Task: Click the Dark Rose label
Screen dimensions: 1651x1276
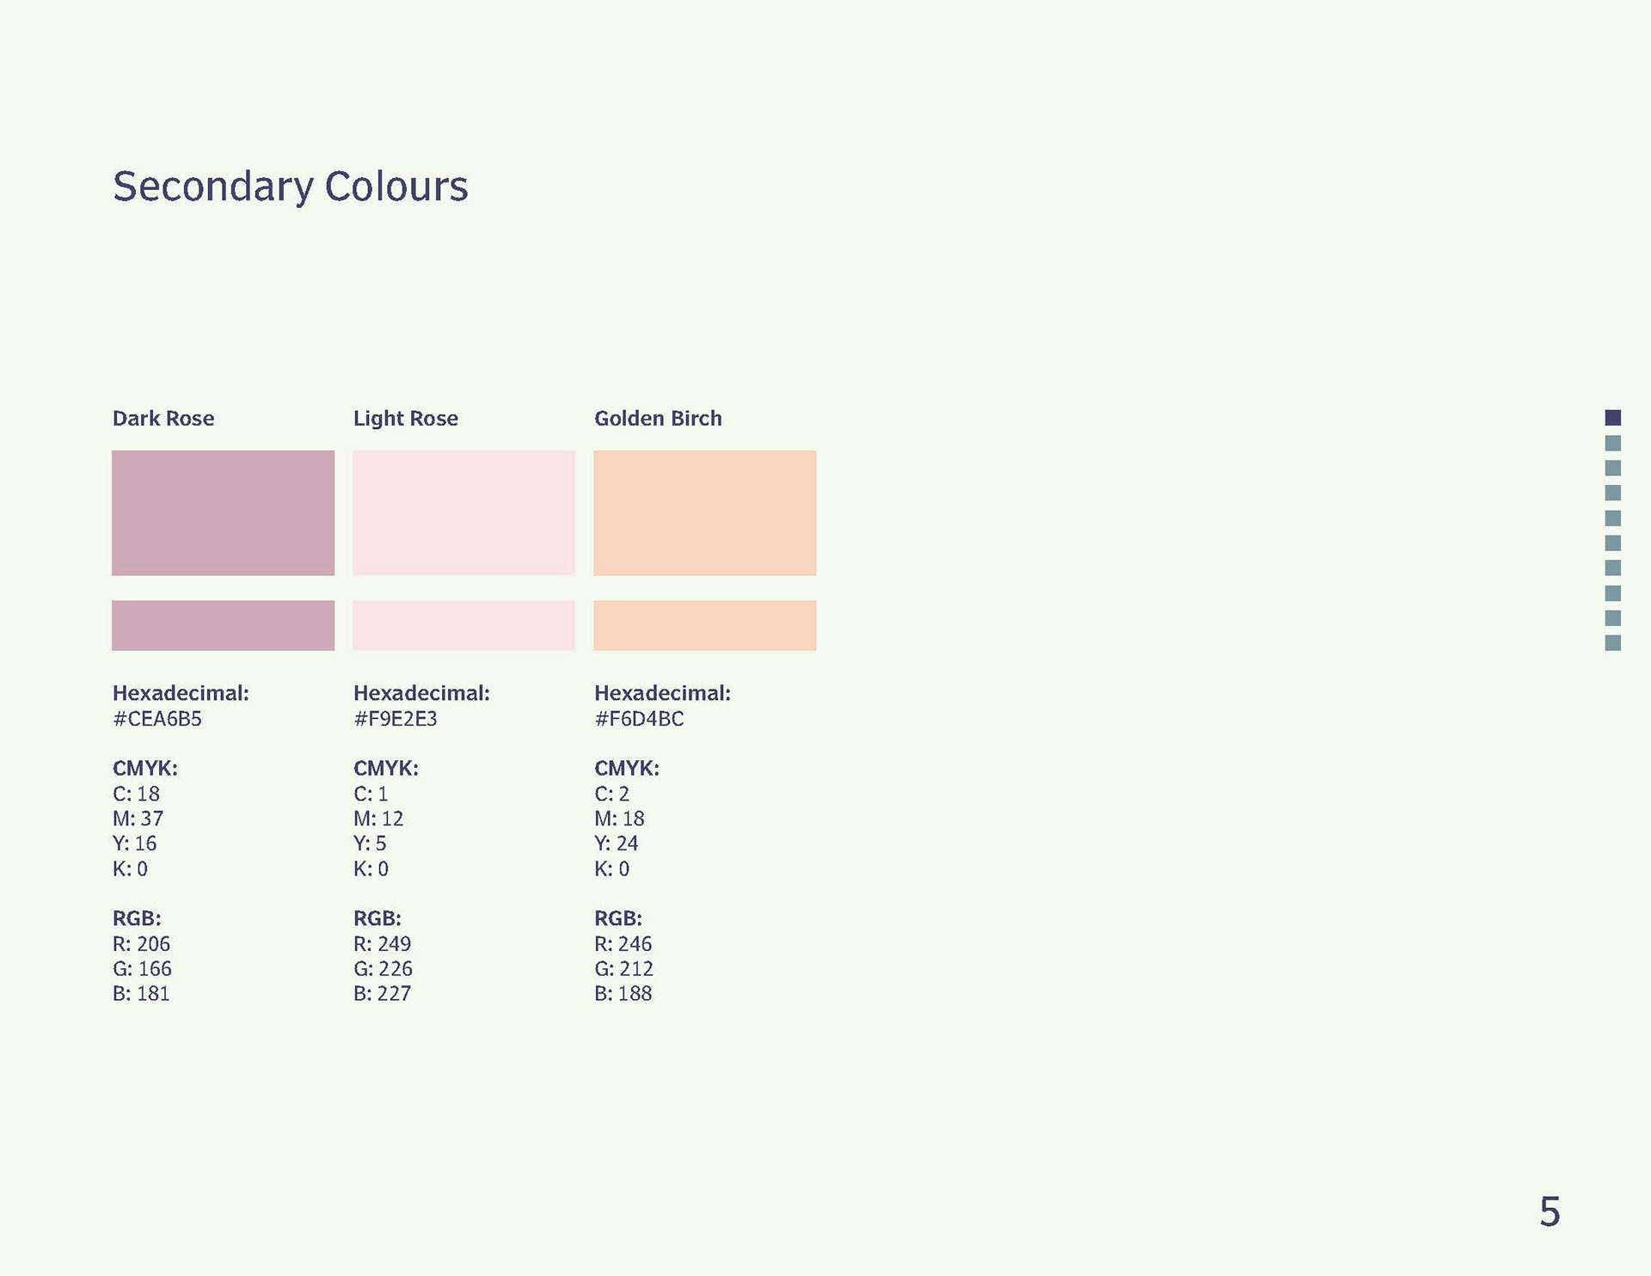Action: coord(163,419)
